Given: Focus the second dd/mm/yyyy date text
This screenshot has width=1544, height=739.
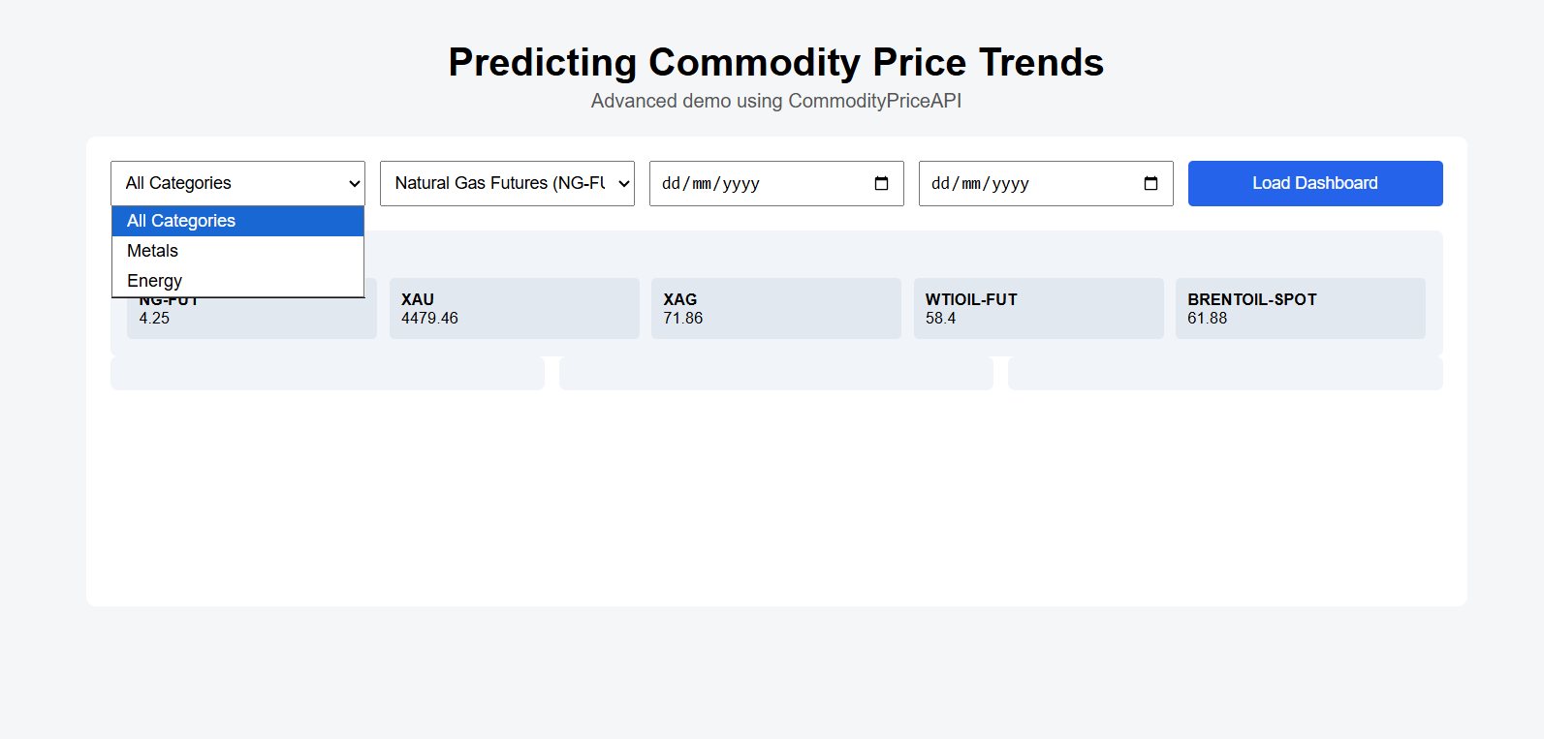Looking at the screenshot, I should tap(980, 183).
